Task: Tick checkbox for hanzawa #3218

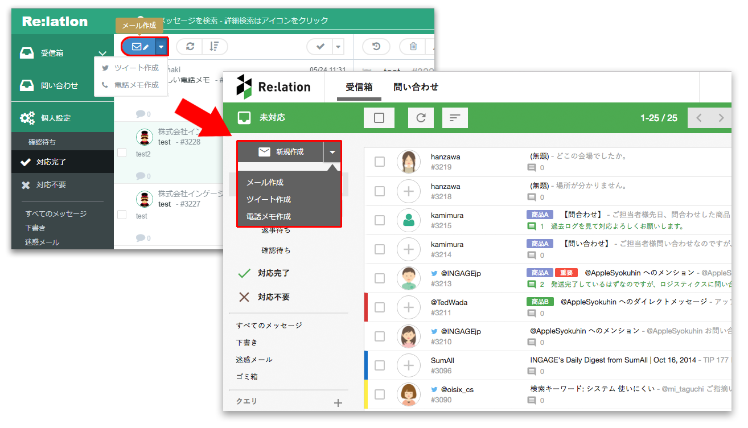Action: click(380, 191)
